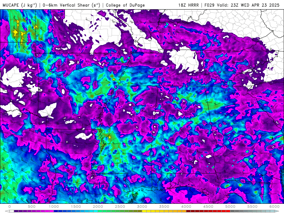
Task: Click the 18Z HRRR model label
Action: (x=189, y=5)
